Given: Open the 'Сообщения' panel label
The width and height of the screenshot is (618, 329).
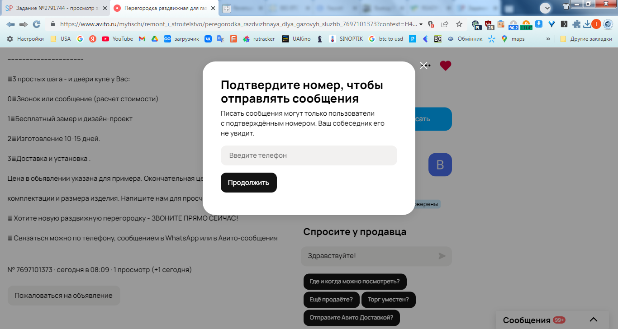Looking at the screenshot, I should 527,320.
